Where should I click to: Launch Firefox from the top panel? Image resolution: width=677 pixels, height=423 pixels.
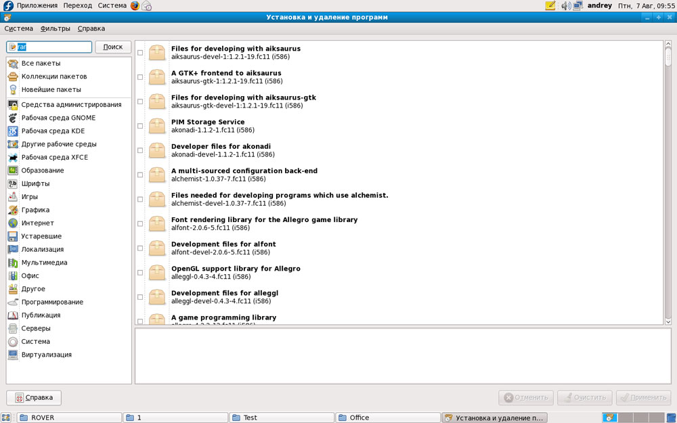click(135, 5)
